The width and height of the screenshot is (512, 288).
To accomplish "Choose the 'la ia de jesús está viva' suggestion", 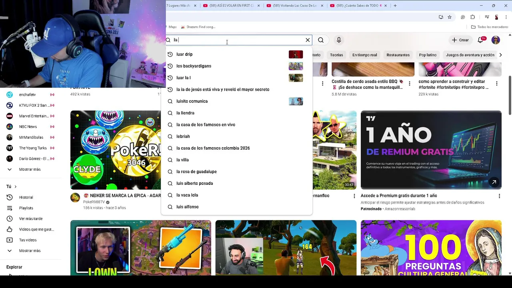I will [236, 90].
